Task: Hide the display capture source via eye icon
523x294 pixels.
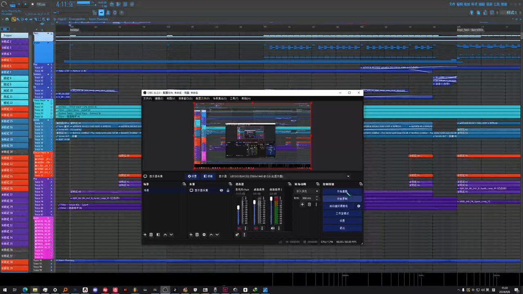Action: [221, 190]
